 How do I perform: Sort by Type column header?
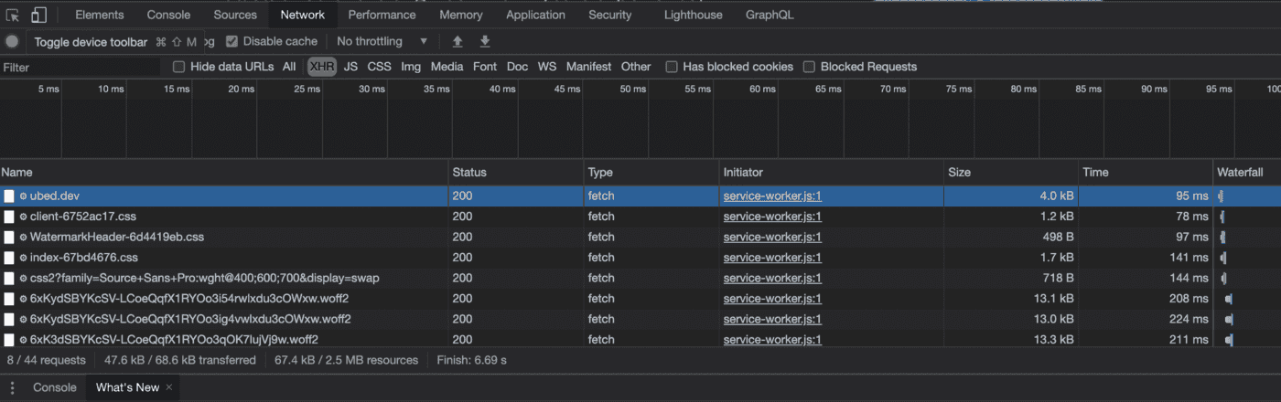coord(651,172)
